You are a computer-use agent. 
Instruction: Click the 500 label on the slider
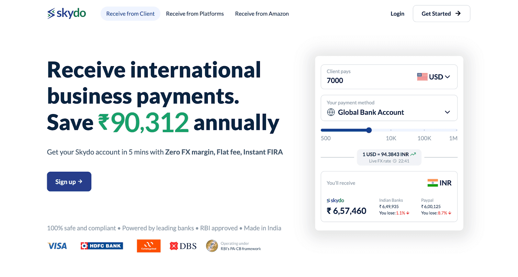click(326, 138)
